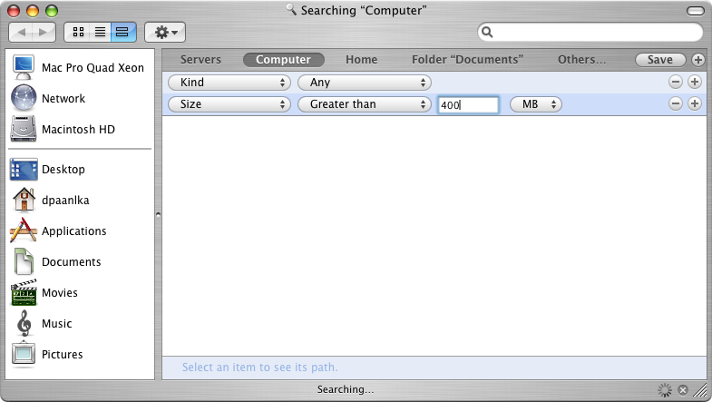Click the toolbar toggle pill button
The height and width of the screenshot is (402, 712).
pos(695,11)
